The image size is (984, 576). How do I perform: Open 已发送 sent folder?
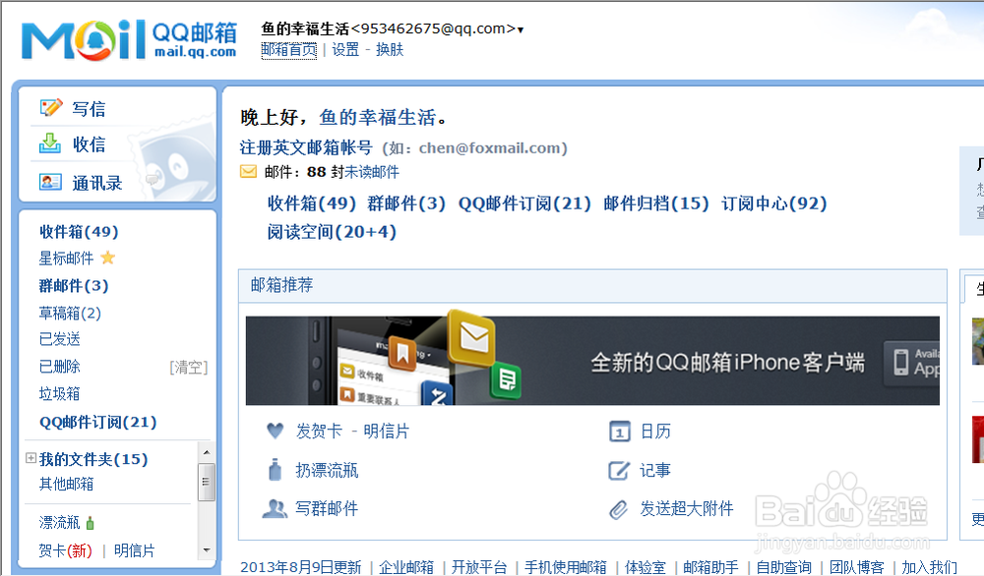coord(60,339)
